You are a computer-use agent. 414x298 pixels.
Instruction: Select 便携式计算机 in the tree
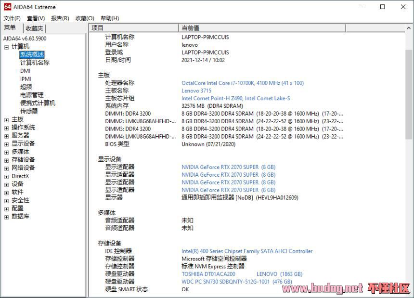click(38, 103)
